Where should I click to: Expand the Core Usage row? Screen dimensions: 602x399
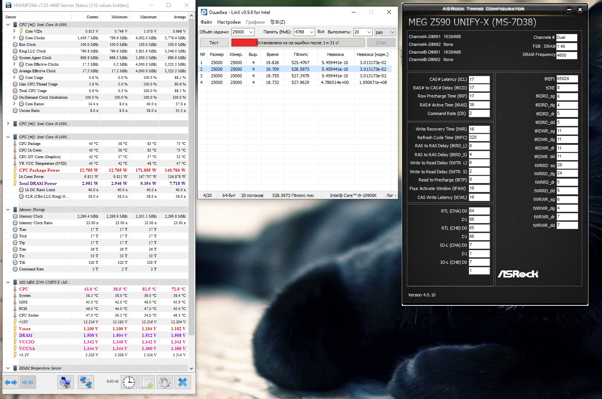pyautogui.click(x=14, y=77)
